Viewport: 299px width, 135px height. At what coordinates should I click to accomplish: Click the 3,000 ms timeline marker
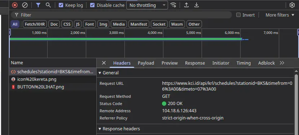[116, 33]
